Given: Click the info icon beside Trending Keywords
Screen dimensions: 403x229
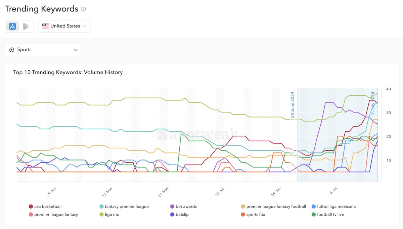Looking at the screenshot, I should (83, 9).
